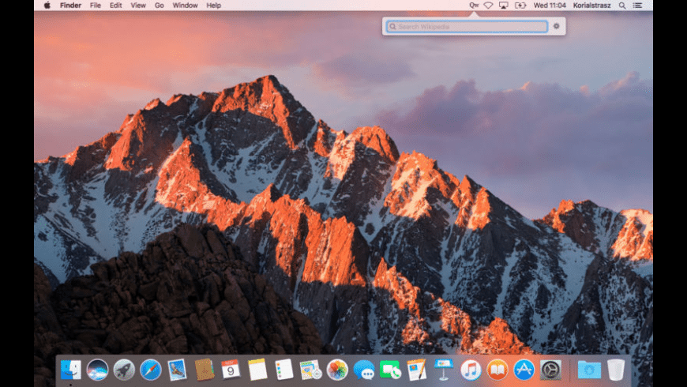
Task: Show Notification Center from menu bar
Action: (638, 6)
